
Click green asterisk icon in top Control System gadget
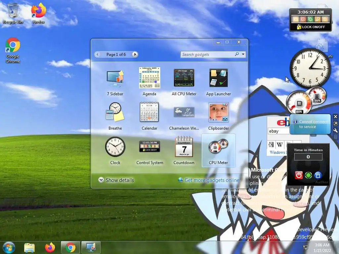(310, 19)
